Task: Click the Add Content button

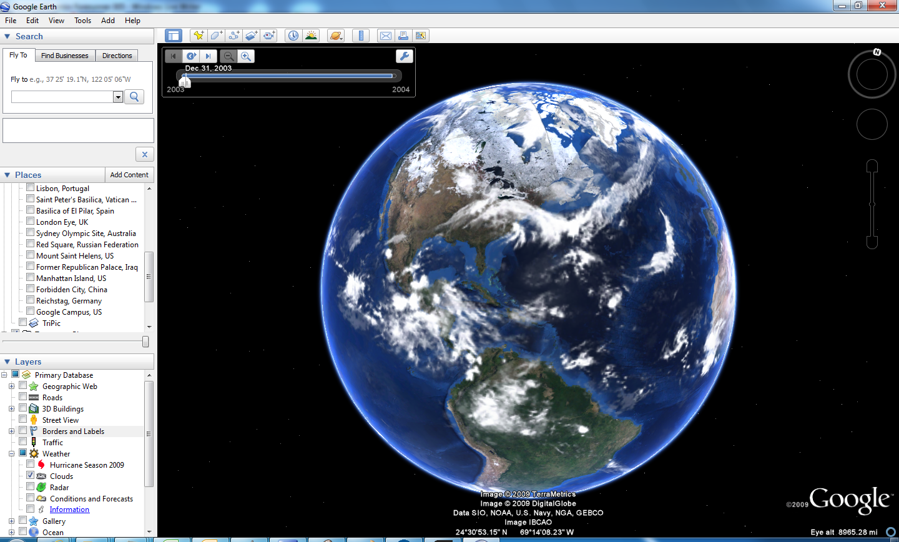Action: pyautogui.click(x=129, y=175)
